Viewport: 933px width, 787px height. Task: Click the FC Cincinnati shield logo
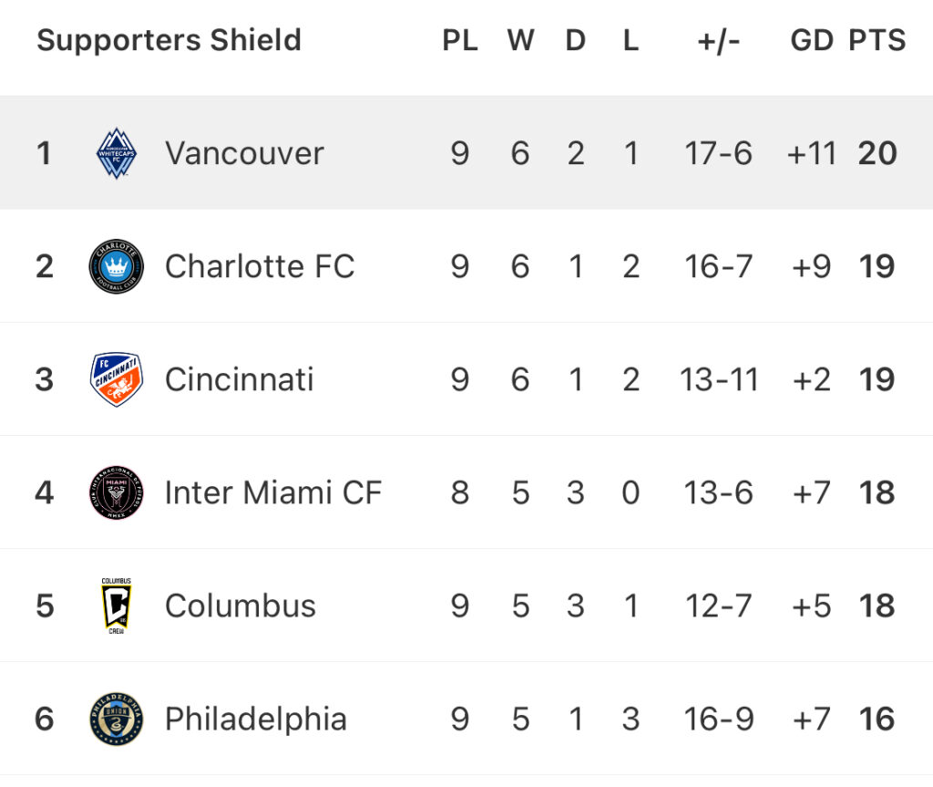click(116, 378)
